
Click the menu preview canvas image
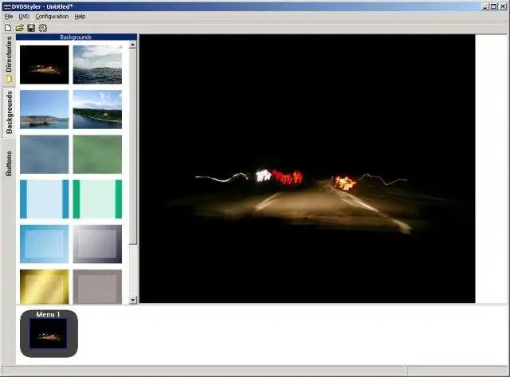(x=308, y=168)
